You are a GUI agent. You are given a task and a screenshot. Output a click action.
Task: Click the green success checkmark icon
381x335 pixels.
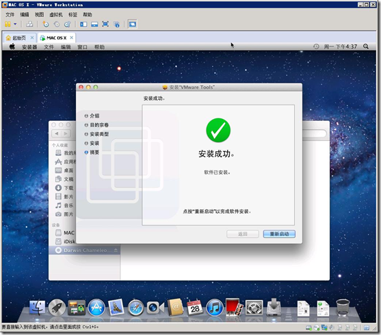pyautogui.click(x=218, y=130)
